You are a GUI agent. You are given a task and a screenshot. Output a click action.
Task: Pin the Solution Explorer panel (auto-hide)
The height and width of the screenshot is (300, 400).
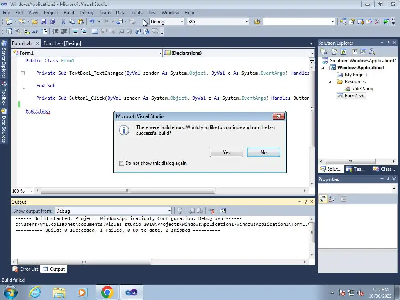point(388,43)
